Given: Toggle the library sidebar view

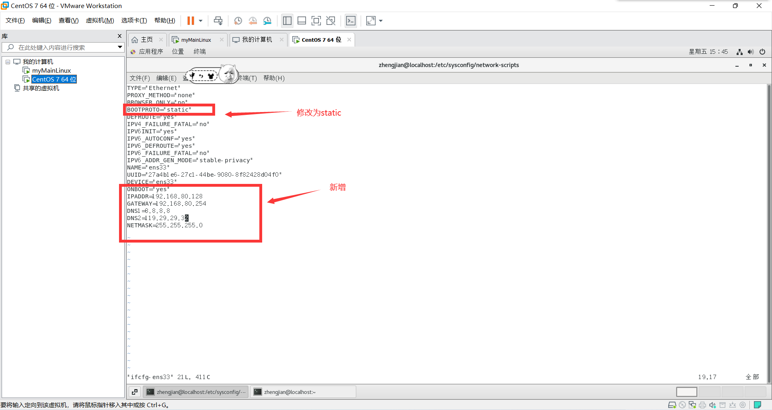Looking at the screenshot, I should point(287,20).
